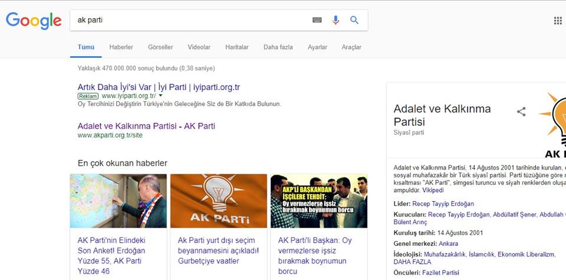
Task: Open the Videolar tab
Action: pyautogui.click(x=199, y=47)
